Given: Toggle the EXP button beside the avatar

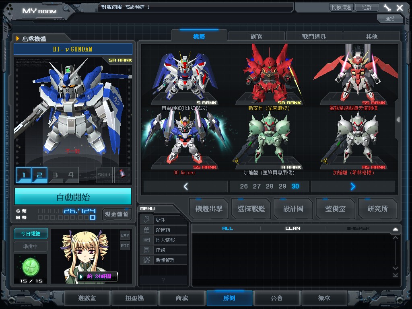Looking at the screenshot, I should [125, 235].
